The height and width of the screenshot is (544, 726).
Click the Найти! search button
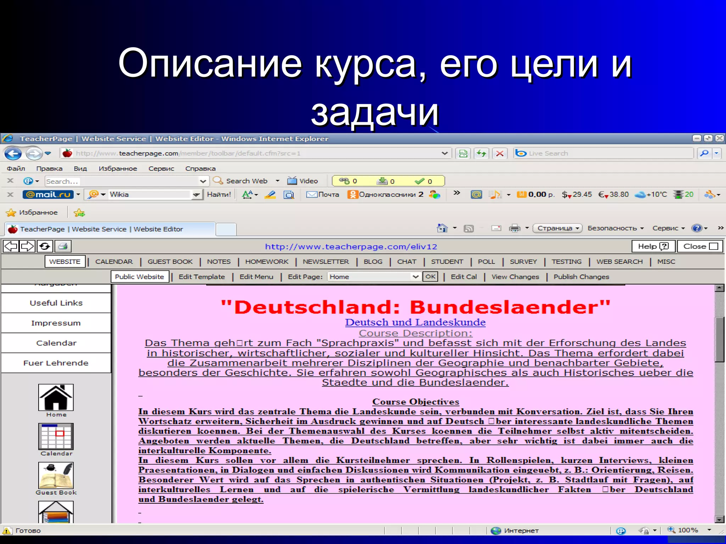click(219, 194)
